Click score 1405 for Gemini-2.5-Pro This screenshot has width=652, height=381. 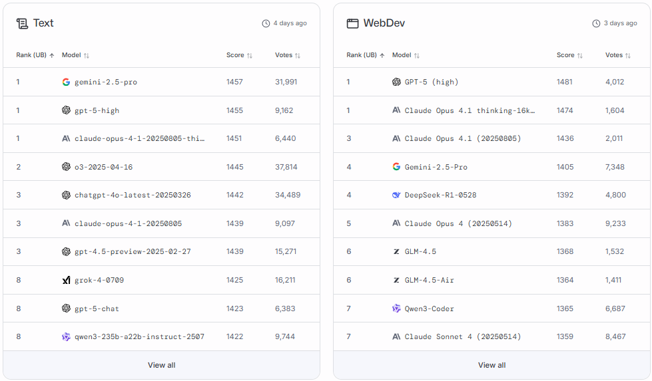565,167
